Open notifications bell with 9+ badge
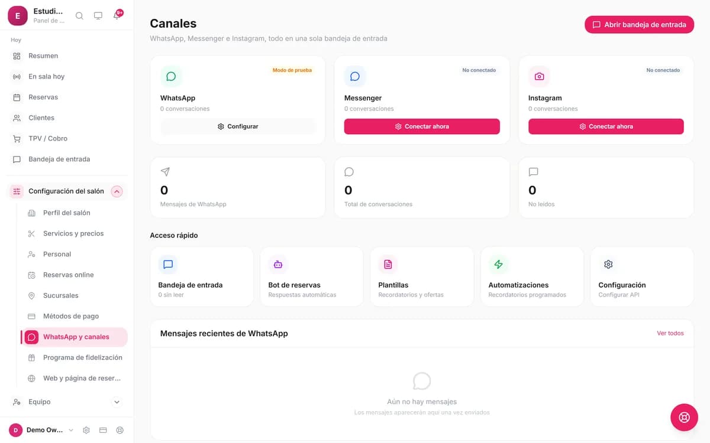Screen dimensions: 710x443 coord(117,15)
